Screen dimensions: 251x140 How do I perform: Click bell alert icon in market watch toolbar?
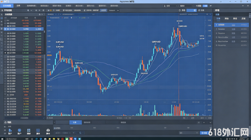coord(28,10)
